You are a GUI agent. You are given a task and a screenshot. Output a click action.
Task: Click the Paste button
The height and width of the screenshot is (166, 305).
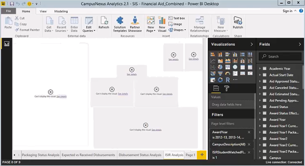(x=8, y=23)
